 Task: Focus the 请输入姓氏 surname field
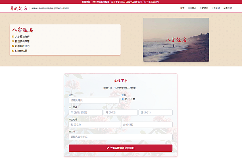pyautogui.click(x=94, y=100)
